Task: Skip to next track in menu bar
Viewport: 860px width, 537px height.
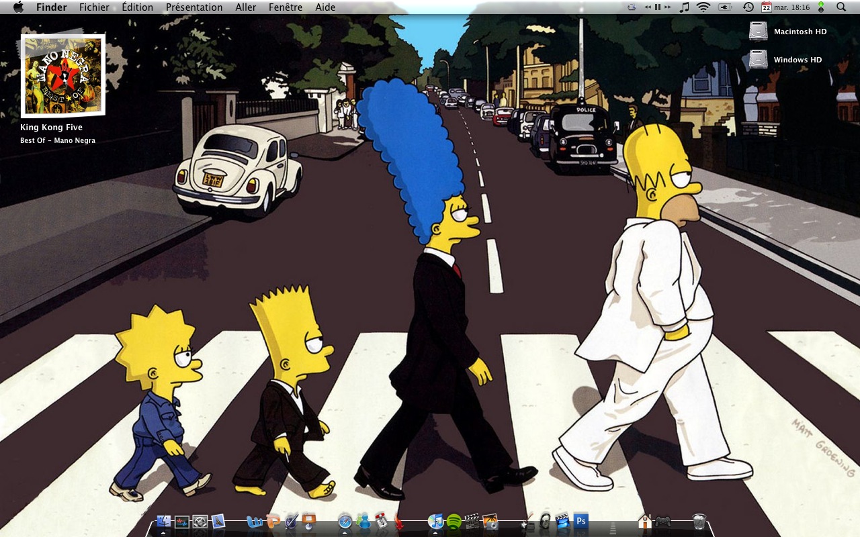Action: [x=667, y=7]
